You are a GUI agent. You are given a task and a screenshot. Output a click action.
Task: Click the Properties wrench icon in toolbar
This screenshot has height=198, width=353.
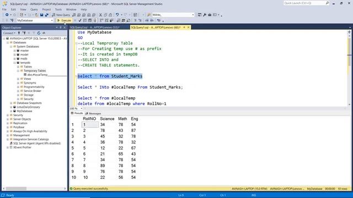[205, 15]
